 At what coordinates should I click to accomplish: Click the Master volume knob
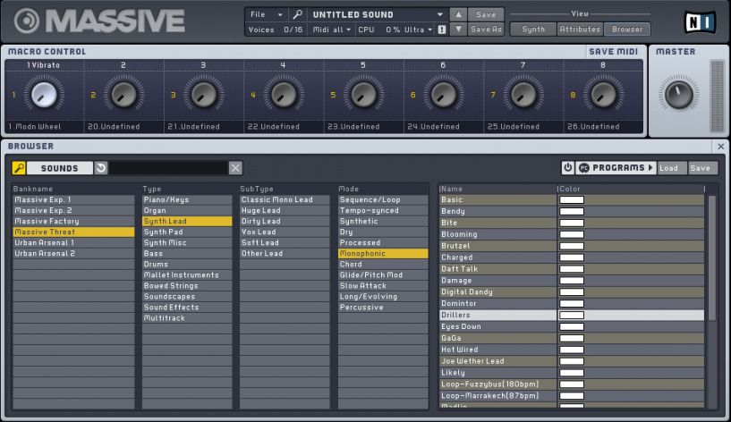point(679,95)
